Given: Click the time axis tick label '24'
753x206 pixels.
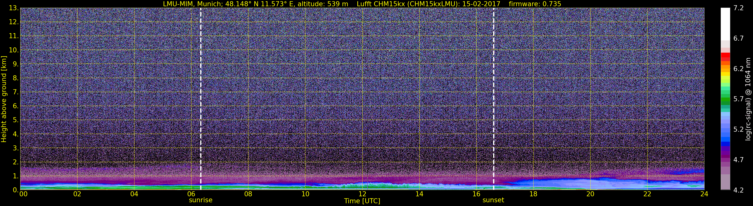Looking at the screenshot, I should (704, 194).
